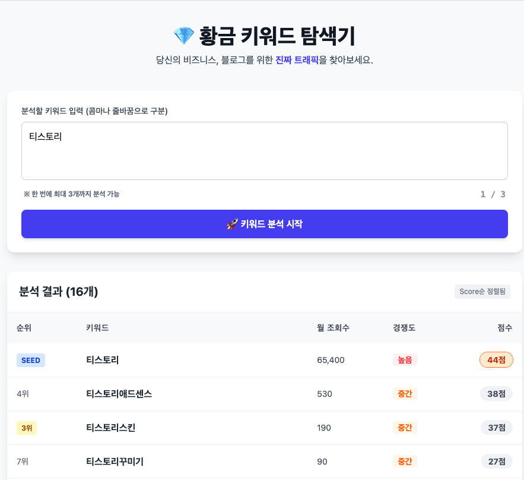Click the 점수 column header
The height and width of the screenshot is (480, 524).
tap(504, 328)
